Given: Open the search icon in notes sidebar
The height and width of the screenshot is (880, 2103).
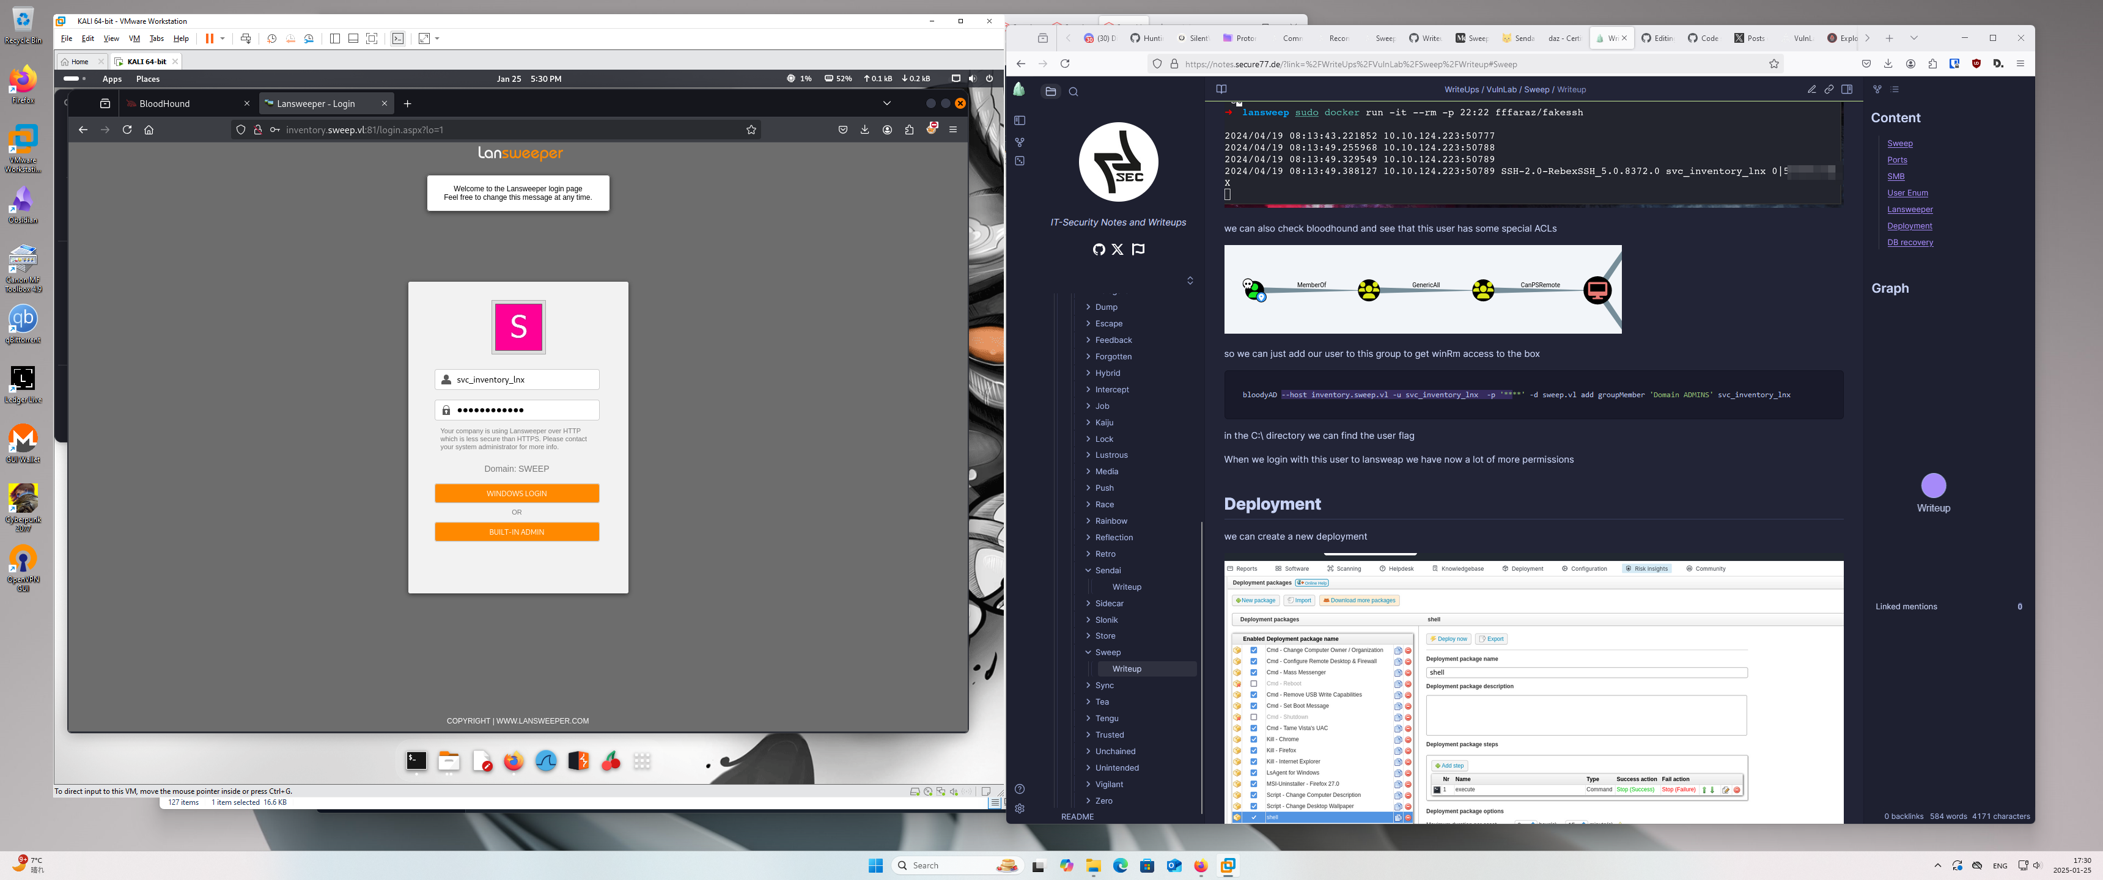Looking at the screenshot, I should point(1074,92).
